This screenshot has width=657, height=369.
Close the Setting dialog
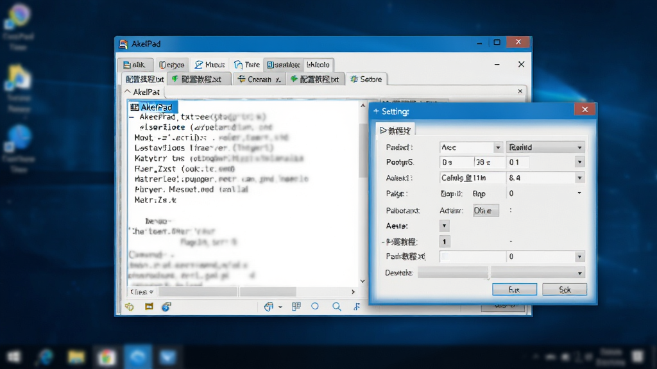(x=585, y=110)
